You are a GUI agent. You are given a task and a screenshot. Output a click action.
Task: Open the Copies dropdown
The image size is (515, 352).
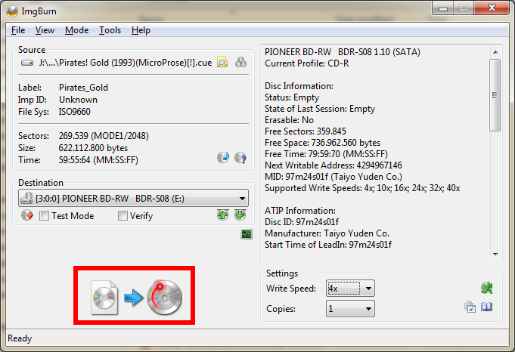[350, 309]
